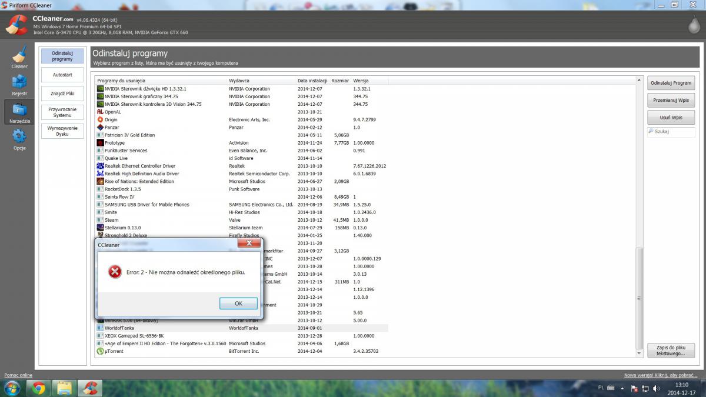Open the Wymazywanie Dysku tab
The width and height of the screenshot is (706, 397).
point(62,131)
